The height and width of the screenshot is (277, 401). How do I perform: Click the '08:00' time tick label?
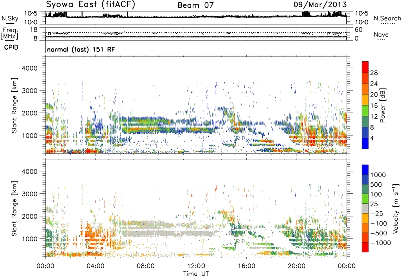tap(146, 266)
